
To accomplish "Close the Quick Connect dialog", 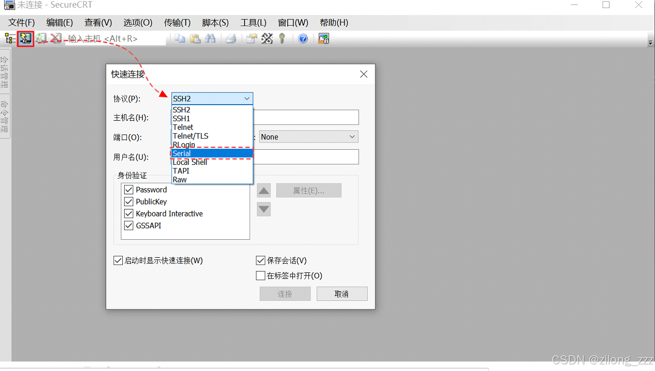I will (x=364, y=74).
